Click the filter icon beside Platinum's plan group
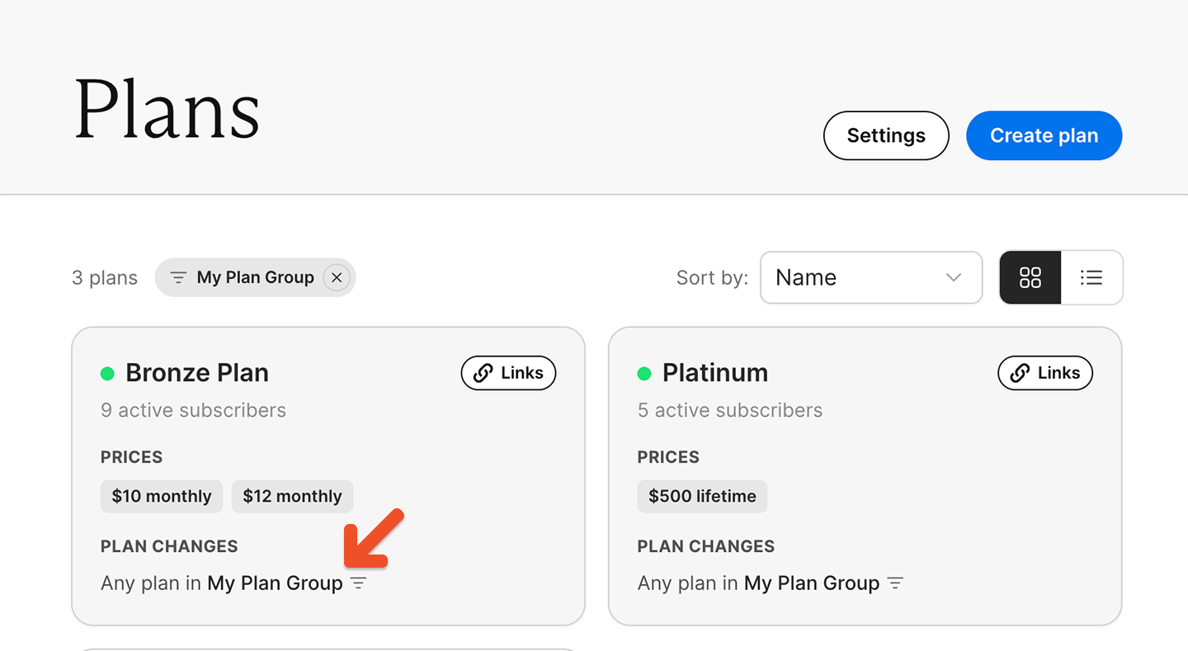The height and width of the screenshot is (651, 1188). [x=895, y=583]
